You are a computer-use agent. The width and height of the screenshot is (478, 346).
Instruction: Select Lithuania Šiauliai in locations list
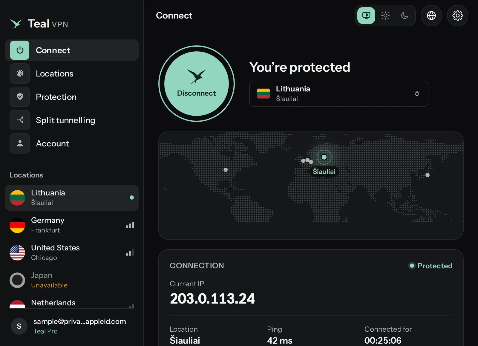[x=72, y=198]
